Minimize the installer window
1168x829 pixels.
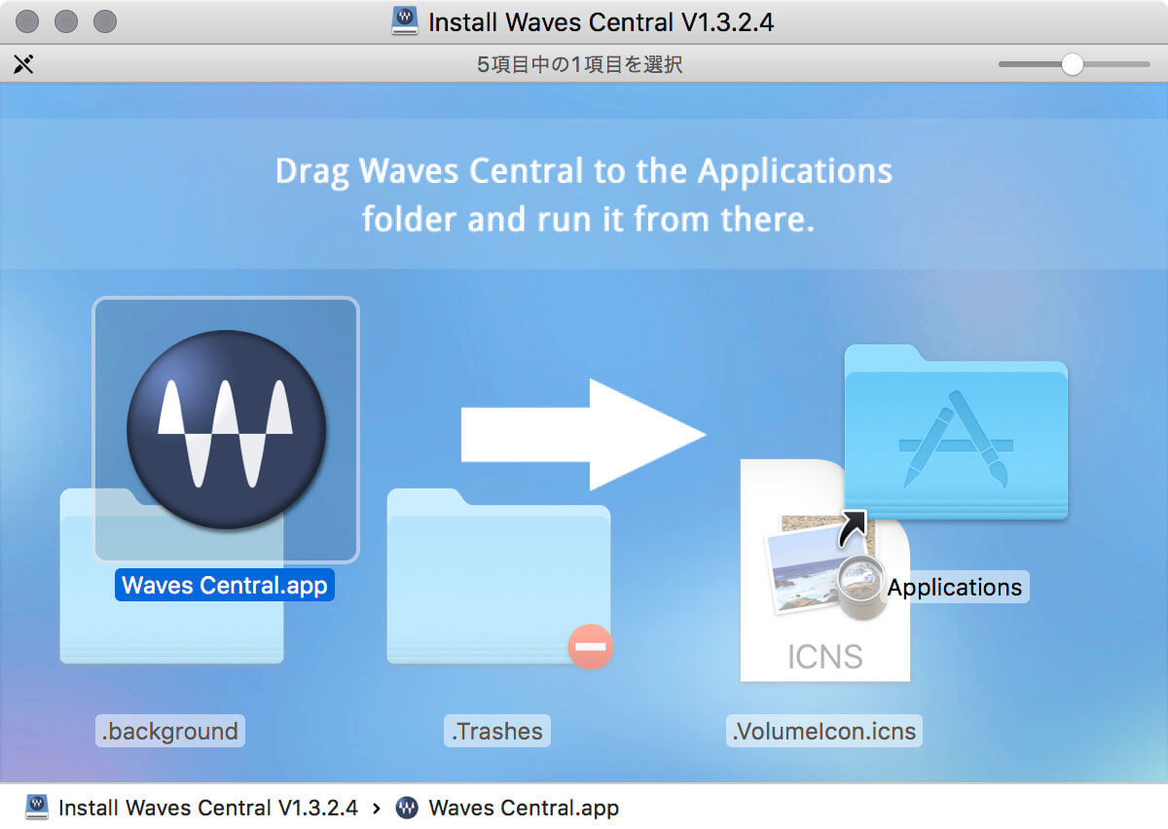coord(66,21)
